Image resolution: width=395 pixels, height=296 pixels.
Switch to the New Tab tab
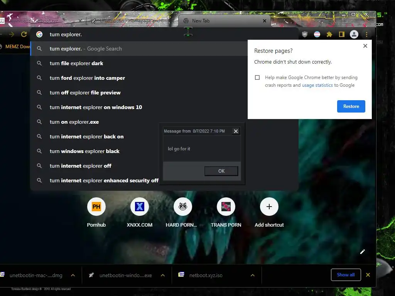[224, 21]
